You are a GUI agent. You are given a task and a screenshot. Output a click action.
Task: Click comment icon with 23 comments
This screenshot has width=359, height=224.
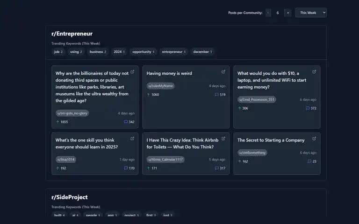309,161
